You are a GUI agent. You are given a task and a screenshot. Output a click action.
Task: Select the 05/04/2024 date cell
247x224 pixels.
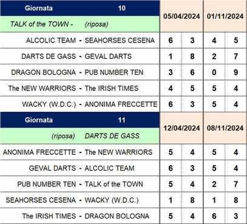click(x=181, y=16)
